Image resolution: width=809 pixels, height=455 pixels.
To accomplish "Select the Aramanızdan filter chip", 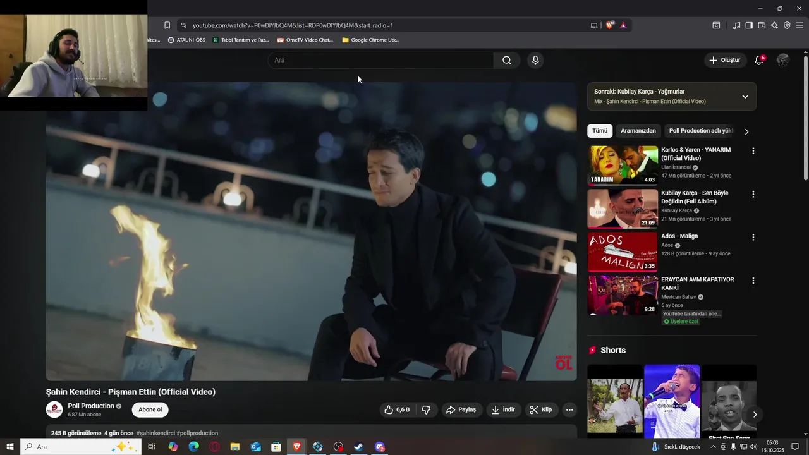I will [x=638, y=131].
